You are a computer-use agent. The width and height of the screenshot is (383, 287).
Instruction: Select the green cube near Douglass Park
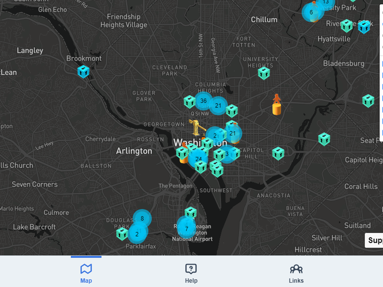[122, 234]
